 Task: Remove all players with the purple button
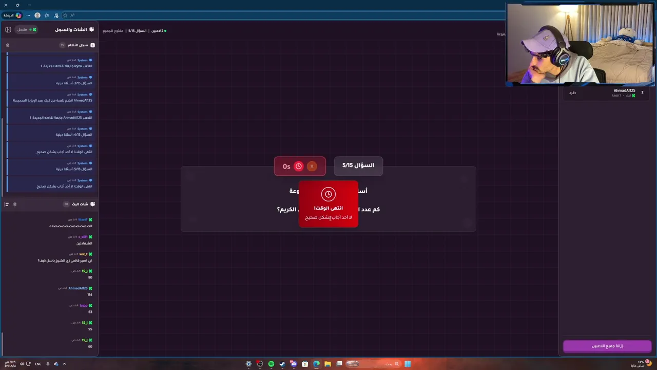coord(607,346)
